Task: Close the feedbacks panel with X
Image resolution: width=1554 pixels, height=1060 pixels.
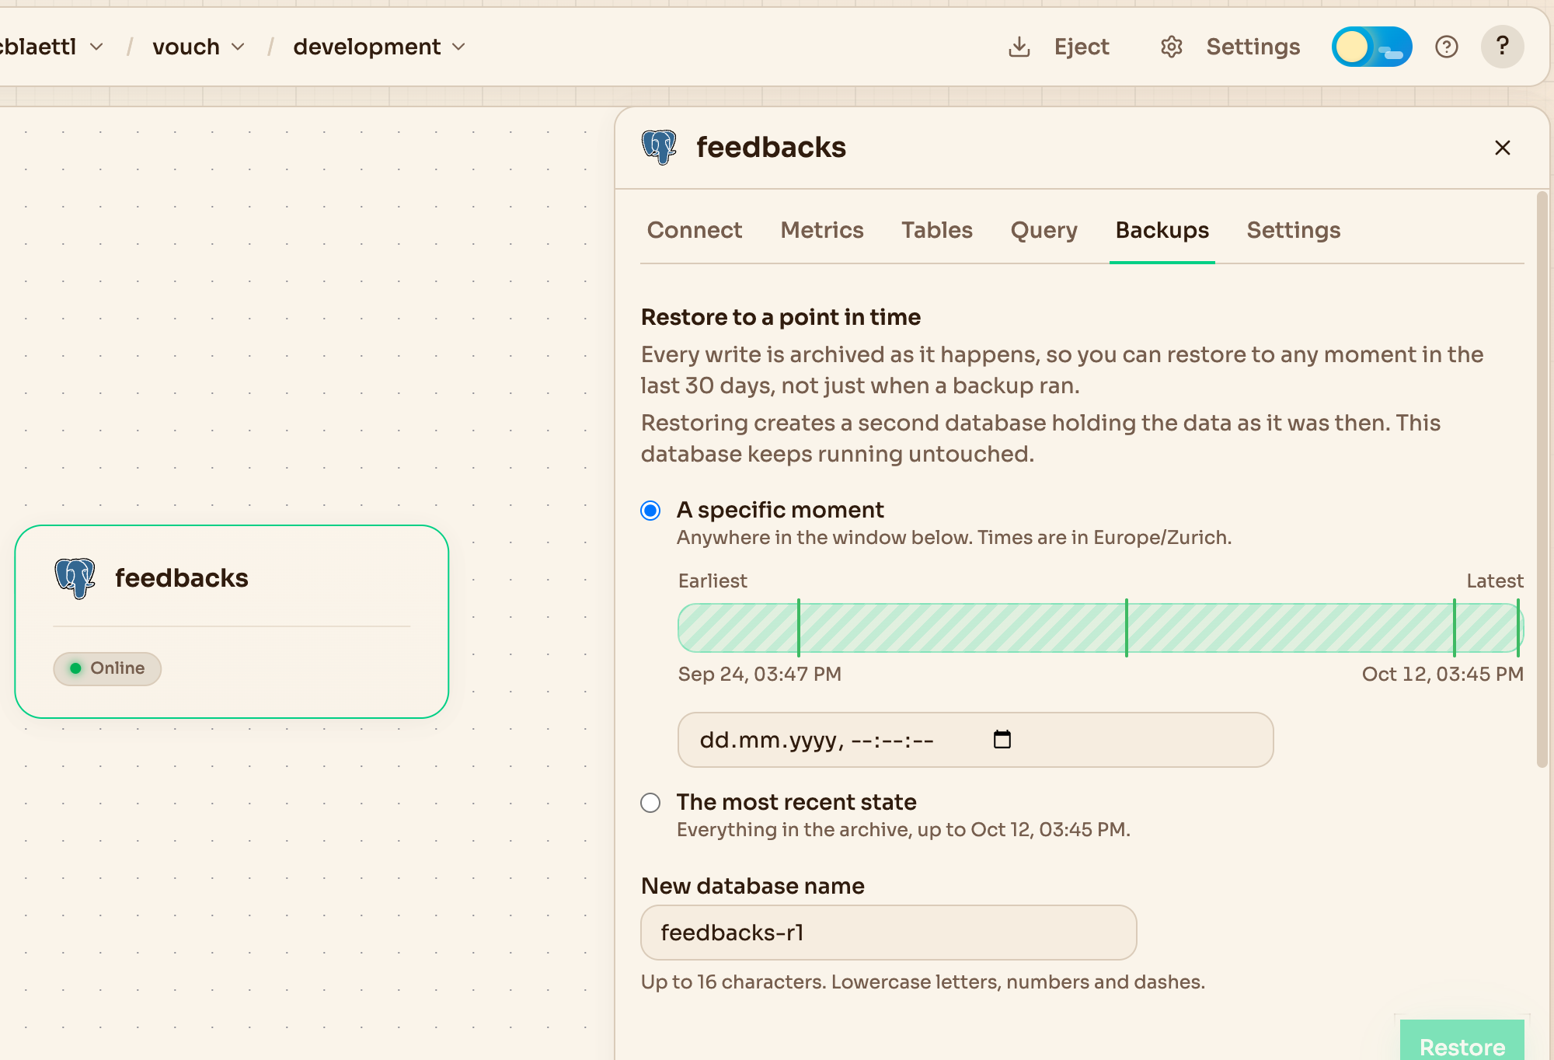Action: 1502,148
